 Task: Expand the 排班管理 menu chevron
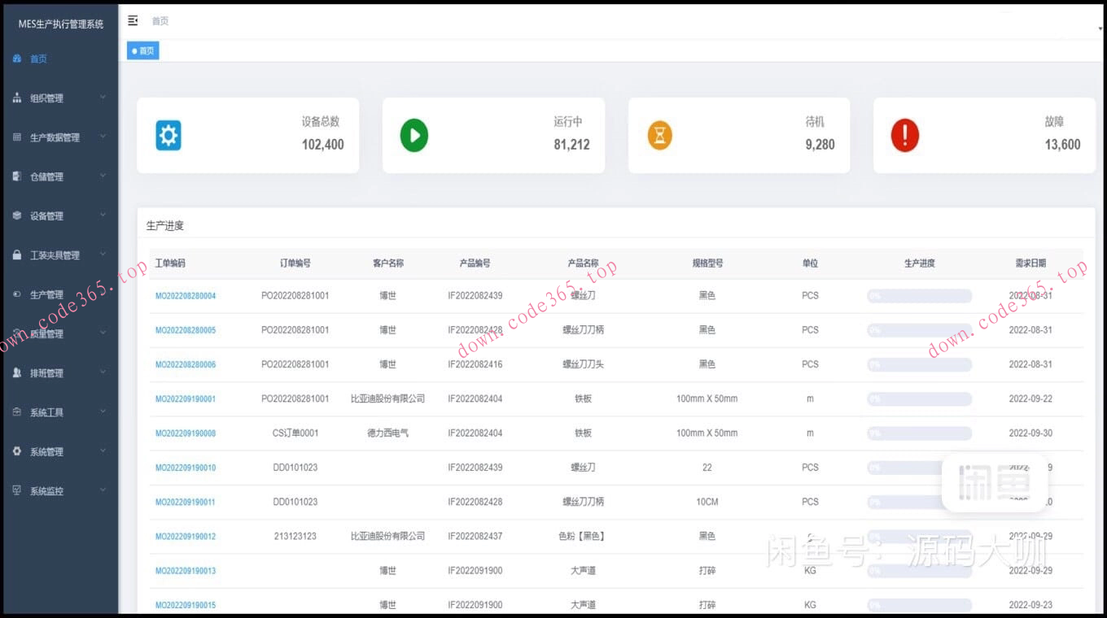coord(103,372)
